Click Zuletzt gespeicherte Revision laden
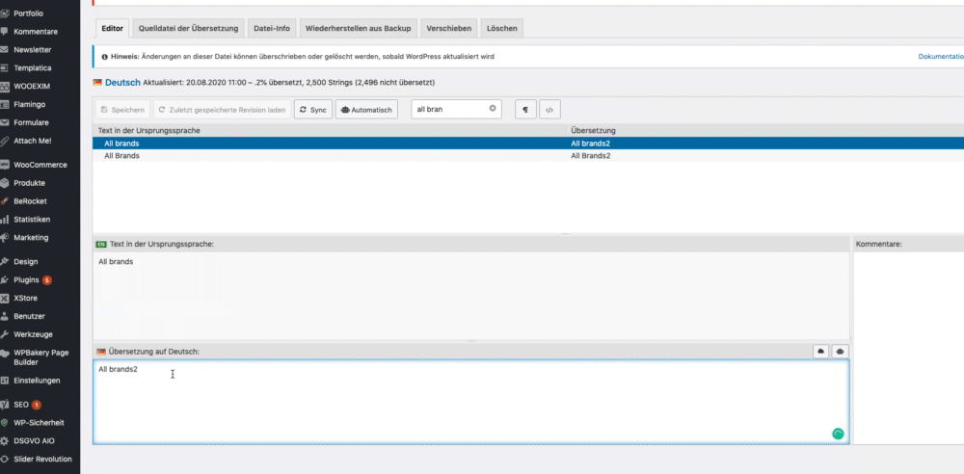This screenshot has height=474, width=964. point(222,110)
